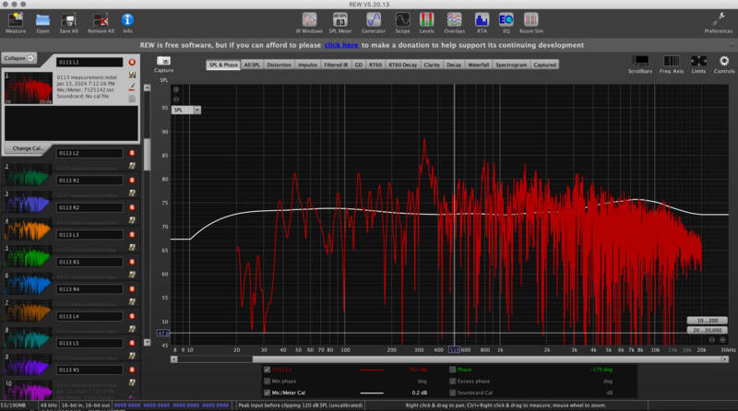
Task: Launch the signal Generator
Action: (374, 20)
